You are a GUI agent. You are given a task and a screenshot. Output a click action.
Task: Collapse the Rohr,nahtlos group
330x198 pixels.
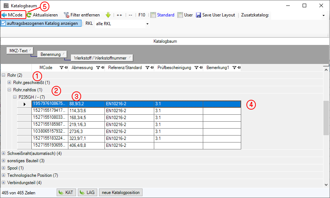10,90
